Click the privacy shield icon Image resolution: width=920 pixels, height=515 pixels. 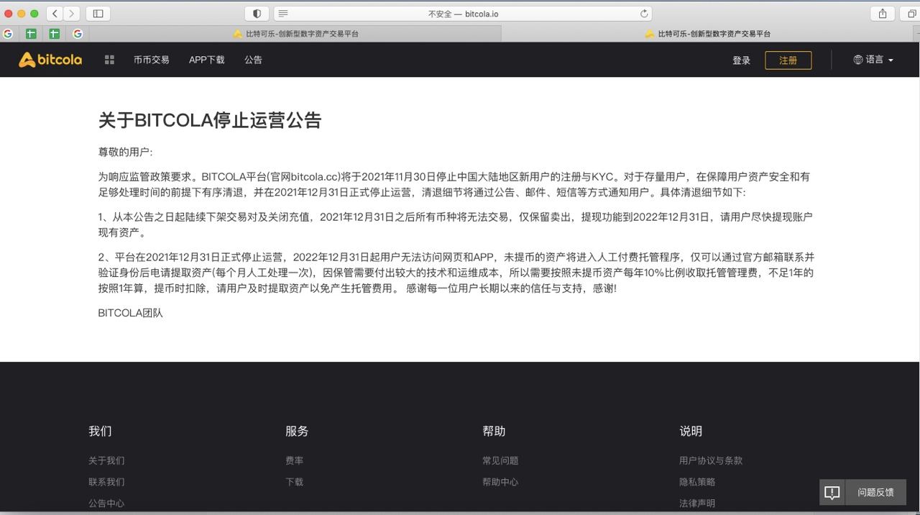click(257, 13)
